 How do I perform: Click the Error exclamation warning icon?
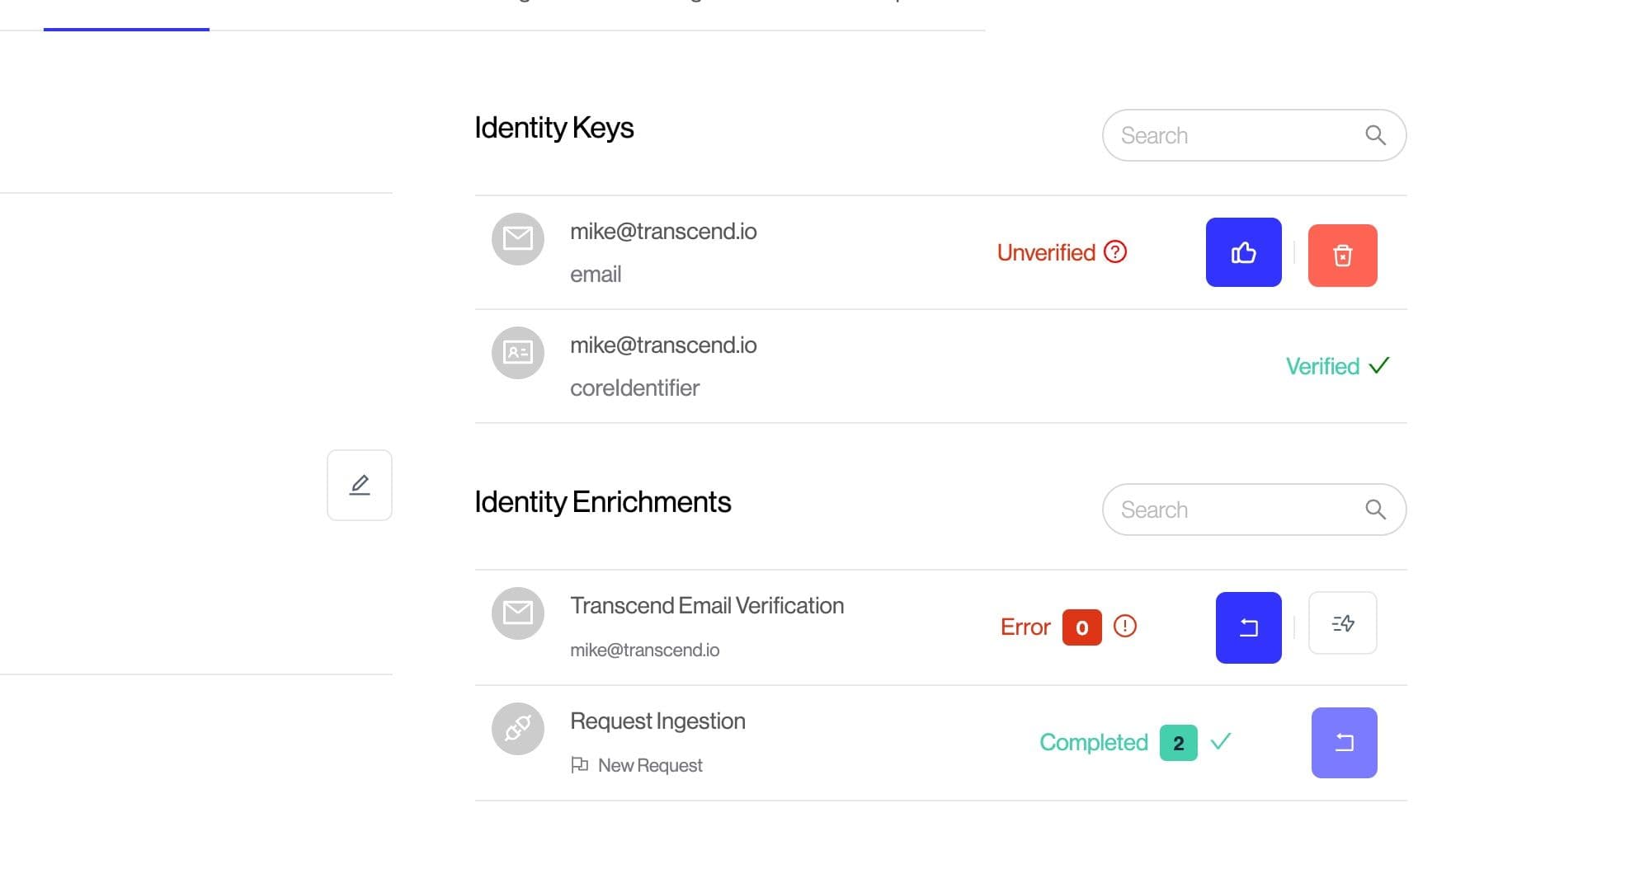tap(1124, 627)
